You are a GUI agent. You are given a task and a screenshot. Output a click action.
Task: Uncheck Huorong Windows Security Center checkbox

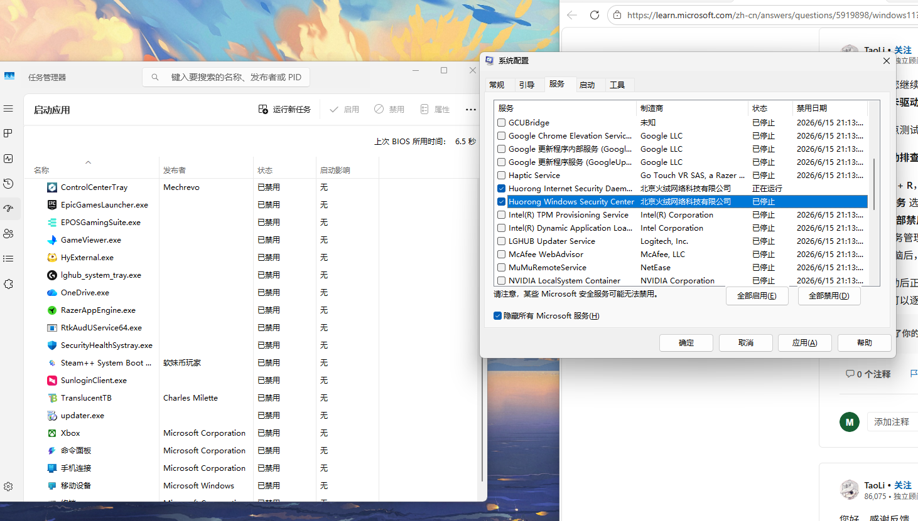[501, 202]
